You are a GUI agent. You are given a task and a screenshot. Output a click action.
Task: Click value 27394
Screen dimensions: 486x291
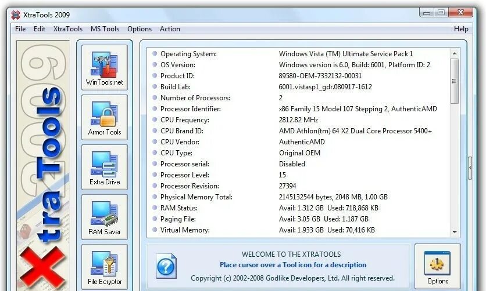click(x=287, y=186)
